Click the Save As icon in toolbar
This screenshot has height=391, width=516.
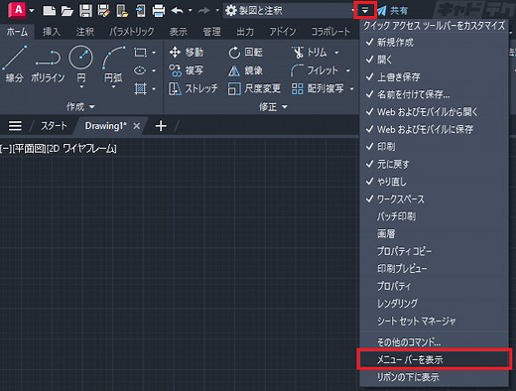tap(103, 11)
